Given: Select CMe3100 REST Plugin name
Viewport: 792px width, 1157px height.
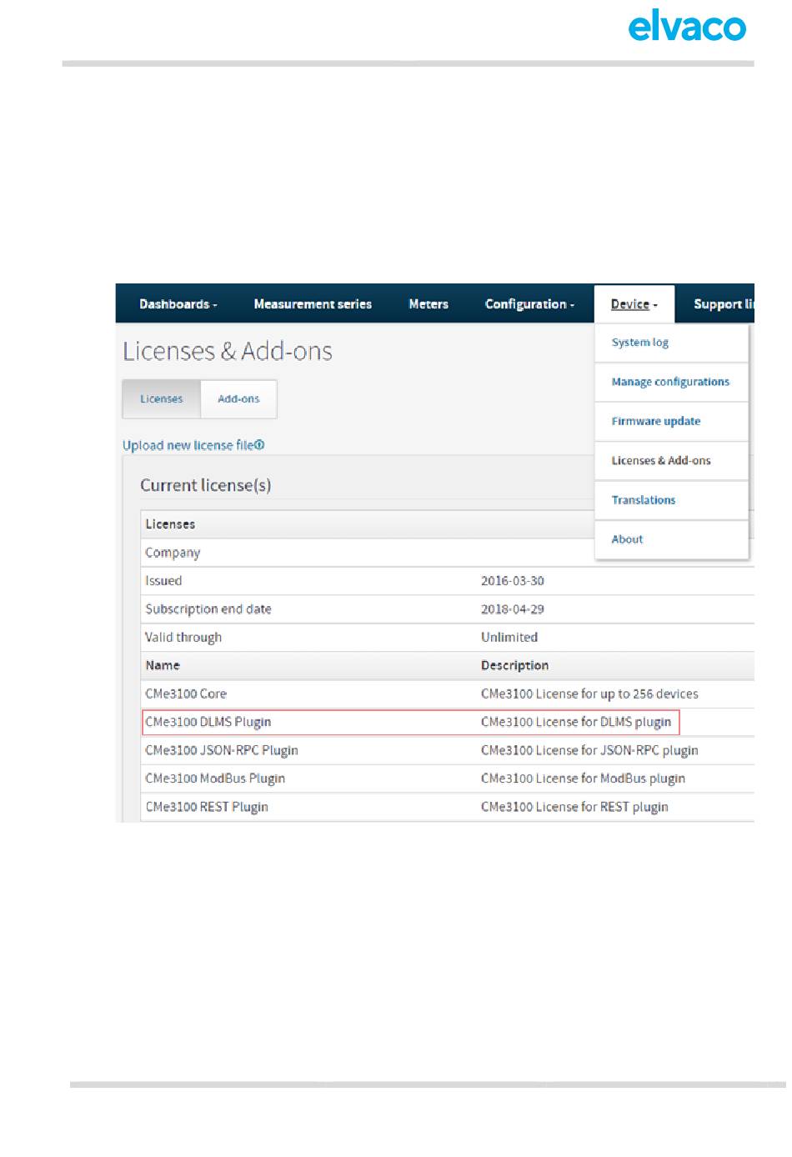Looking at the screenshot, I should point(207,807).
